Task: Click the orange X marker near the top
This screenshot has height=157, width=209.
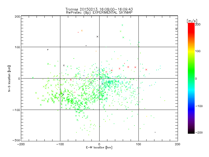Action: (82, 31)
